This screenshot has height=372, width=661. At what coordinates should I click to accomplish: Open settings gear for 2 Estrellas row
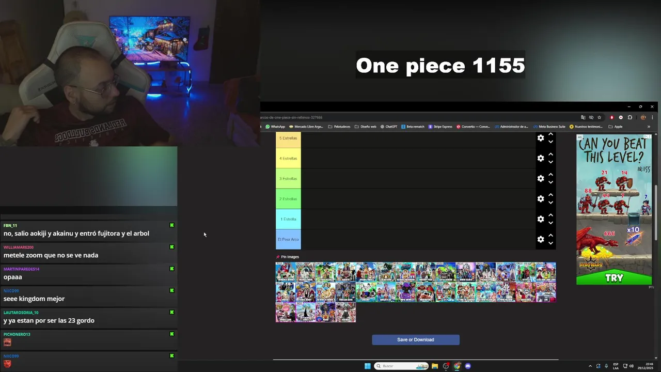tap(541, 198)
